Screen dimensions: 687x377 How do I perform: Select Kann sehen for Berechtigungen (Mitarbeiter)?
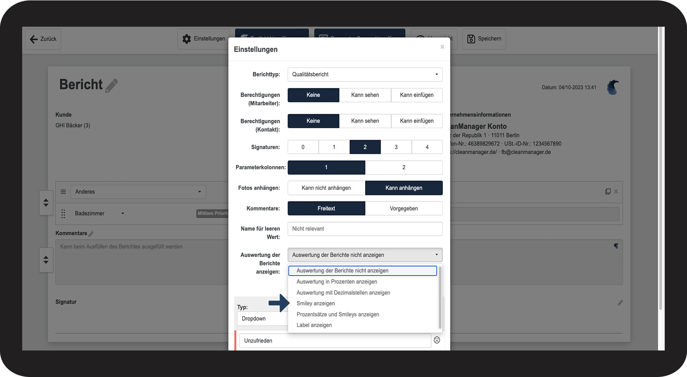click(365, 95)
